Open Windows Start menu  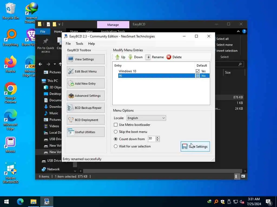6,202
